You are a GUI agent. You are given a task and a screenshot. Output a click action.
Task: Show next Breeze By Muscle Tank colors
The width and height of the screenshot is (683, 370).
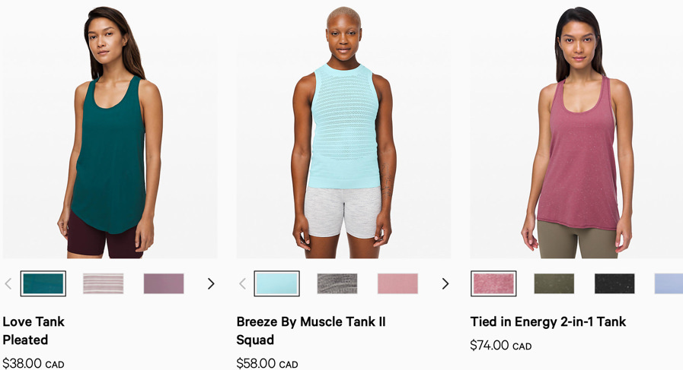[445, 284]
